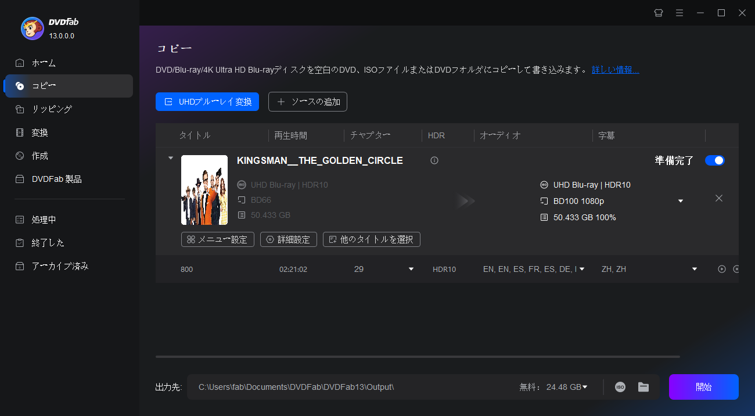Click the output path field
755x416 pixels.
point(353,387)
